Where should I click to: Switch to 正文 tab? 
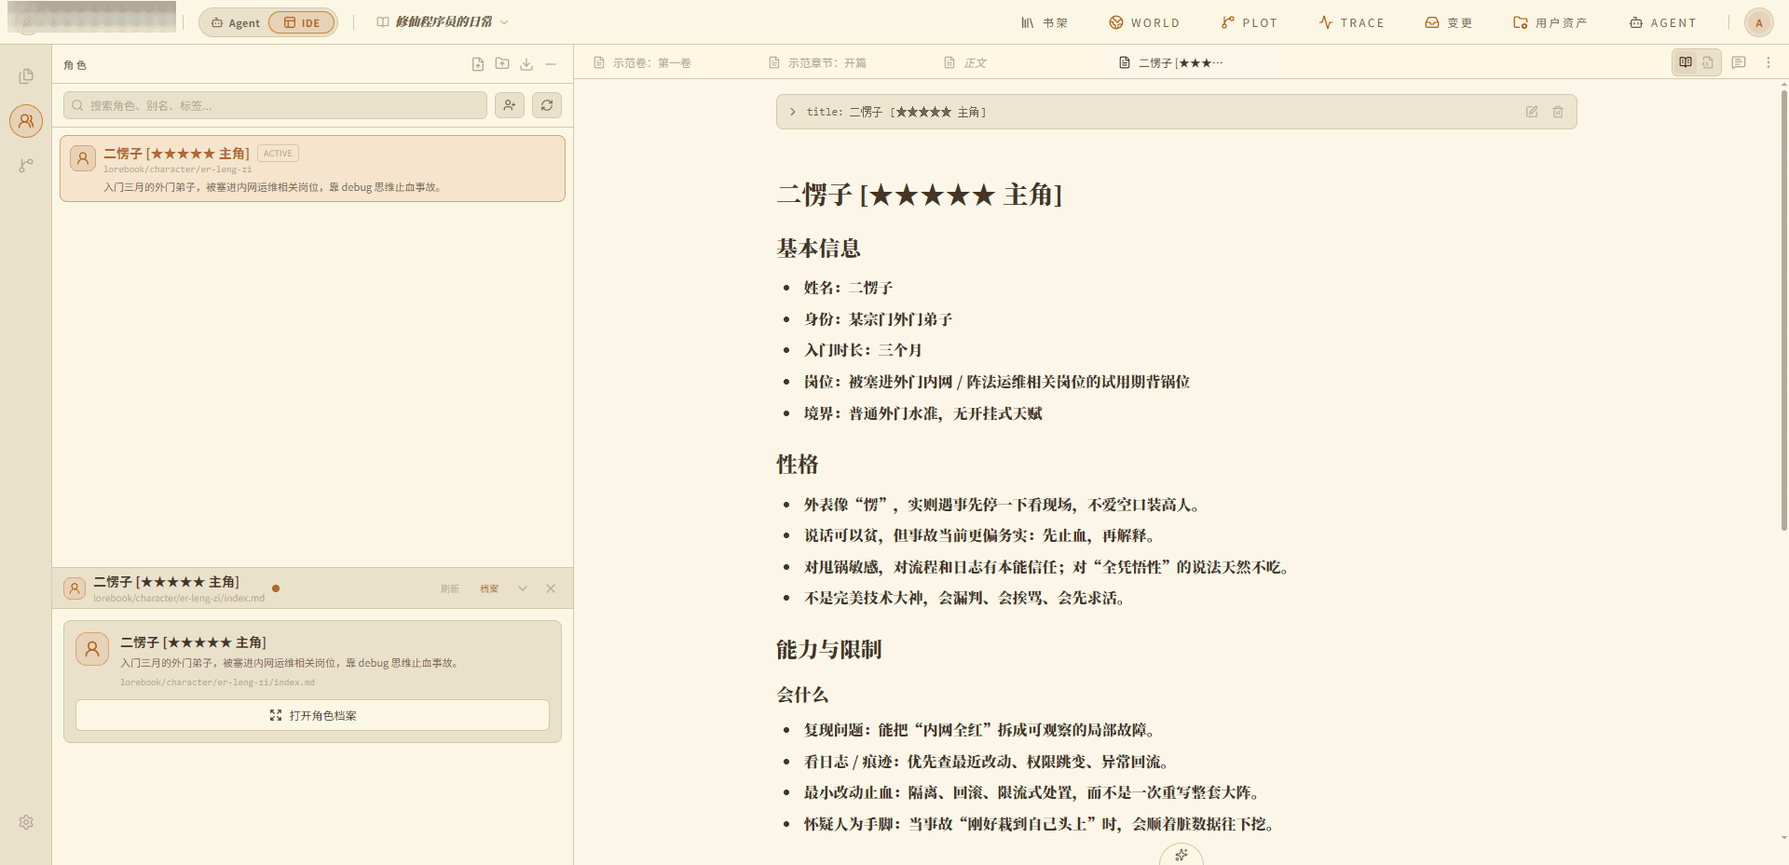pyautogui.click(x=965, y=62)
